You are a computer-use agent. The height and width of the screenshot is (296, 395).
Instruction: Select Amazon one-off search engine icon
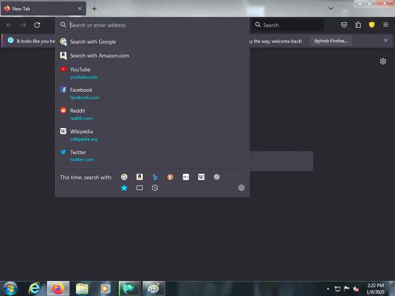(140, 177)
